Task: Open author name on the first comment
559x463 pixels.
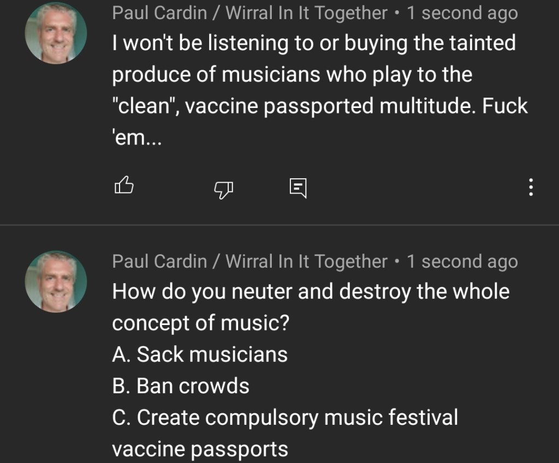Action: [x=249, y=13]
